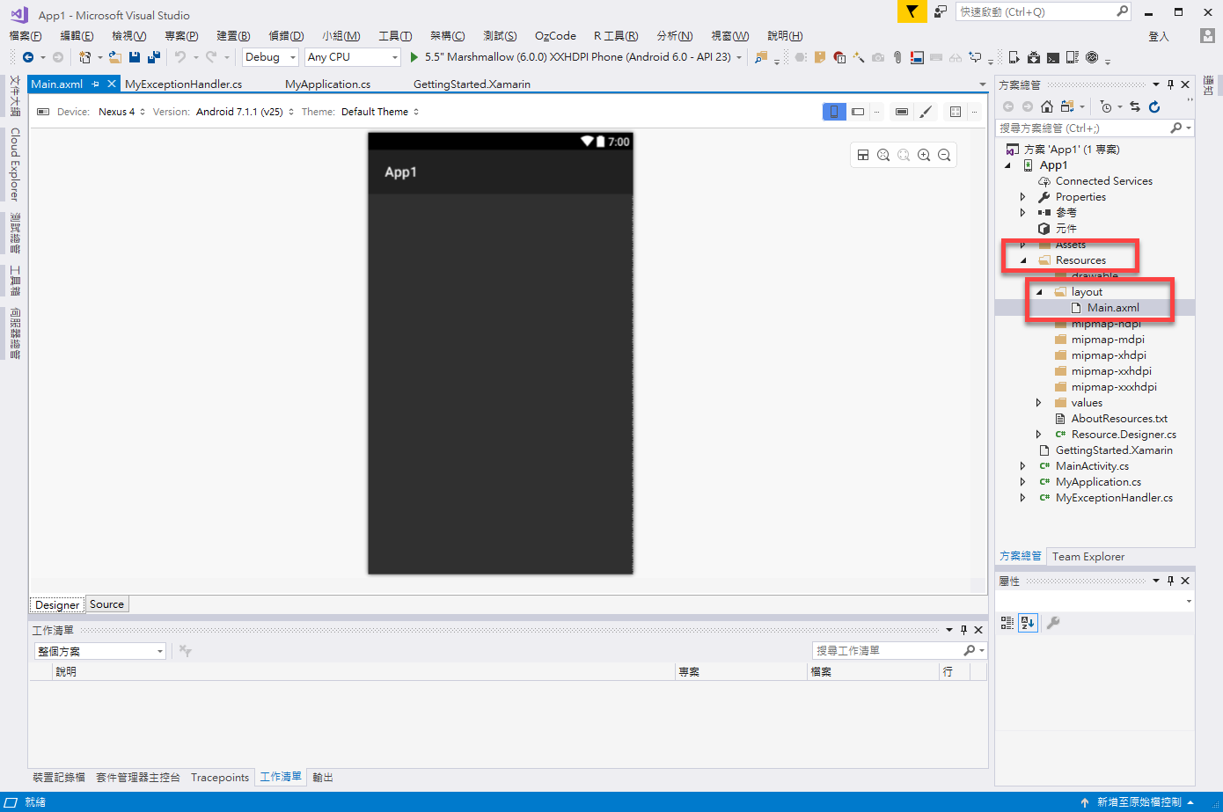Toggle auto-hide pin on the 工作清單 panel

click(963, 630)
